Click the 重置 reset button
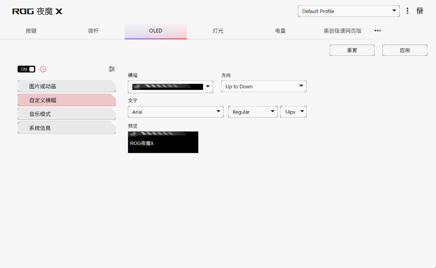This screenshot has width=436, height=268. pos(352,50)
